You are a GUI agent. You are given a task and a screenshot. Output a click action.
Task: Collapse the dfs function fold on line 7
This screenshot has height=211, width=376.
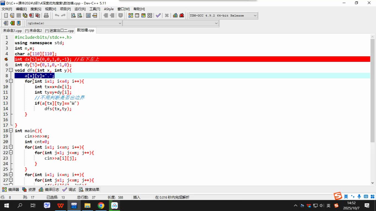click(x=11, y=70)
